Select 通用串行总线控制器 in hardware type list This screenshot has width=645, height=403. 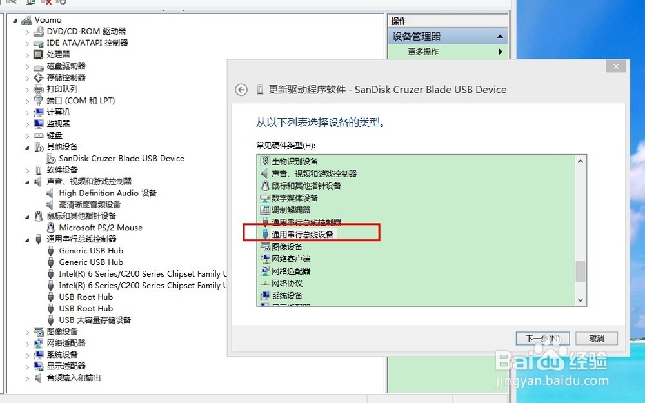tap(306, 222)
